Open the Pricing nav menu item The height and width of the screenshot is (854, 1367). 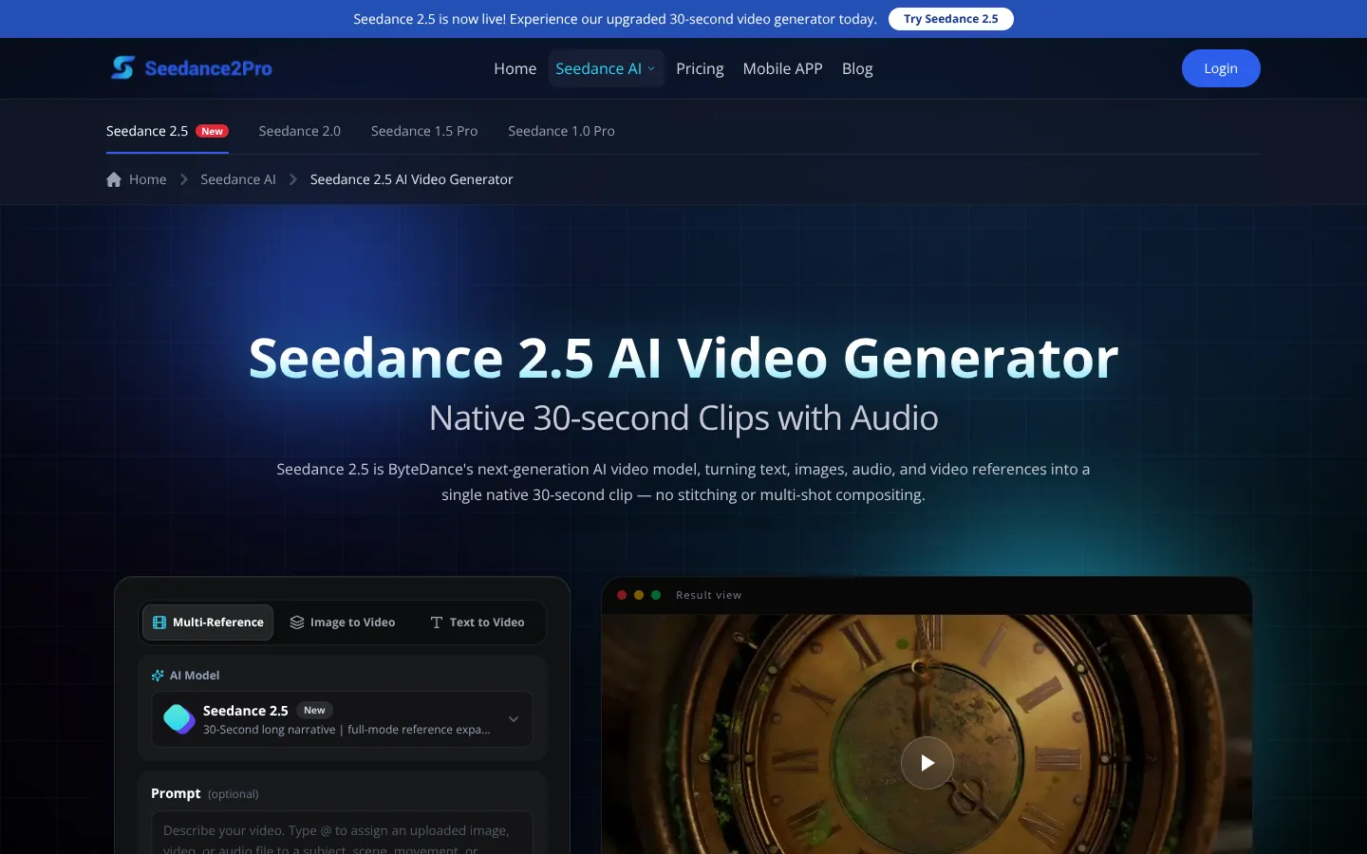(700, 68)
